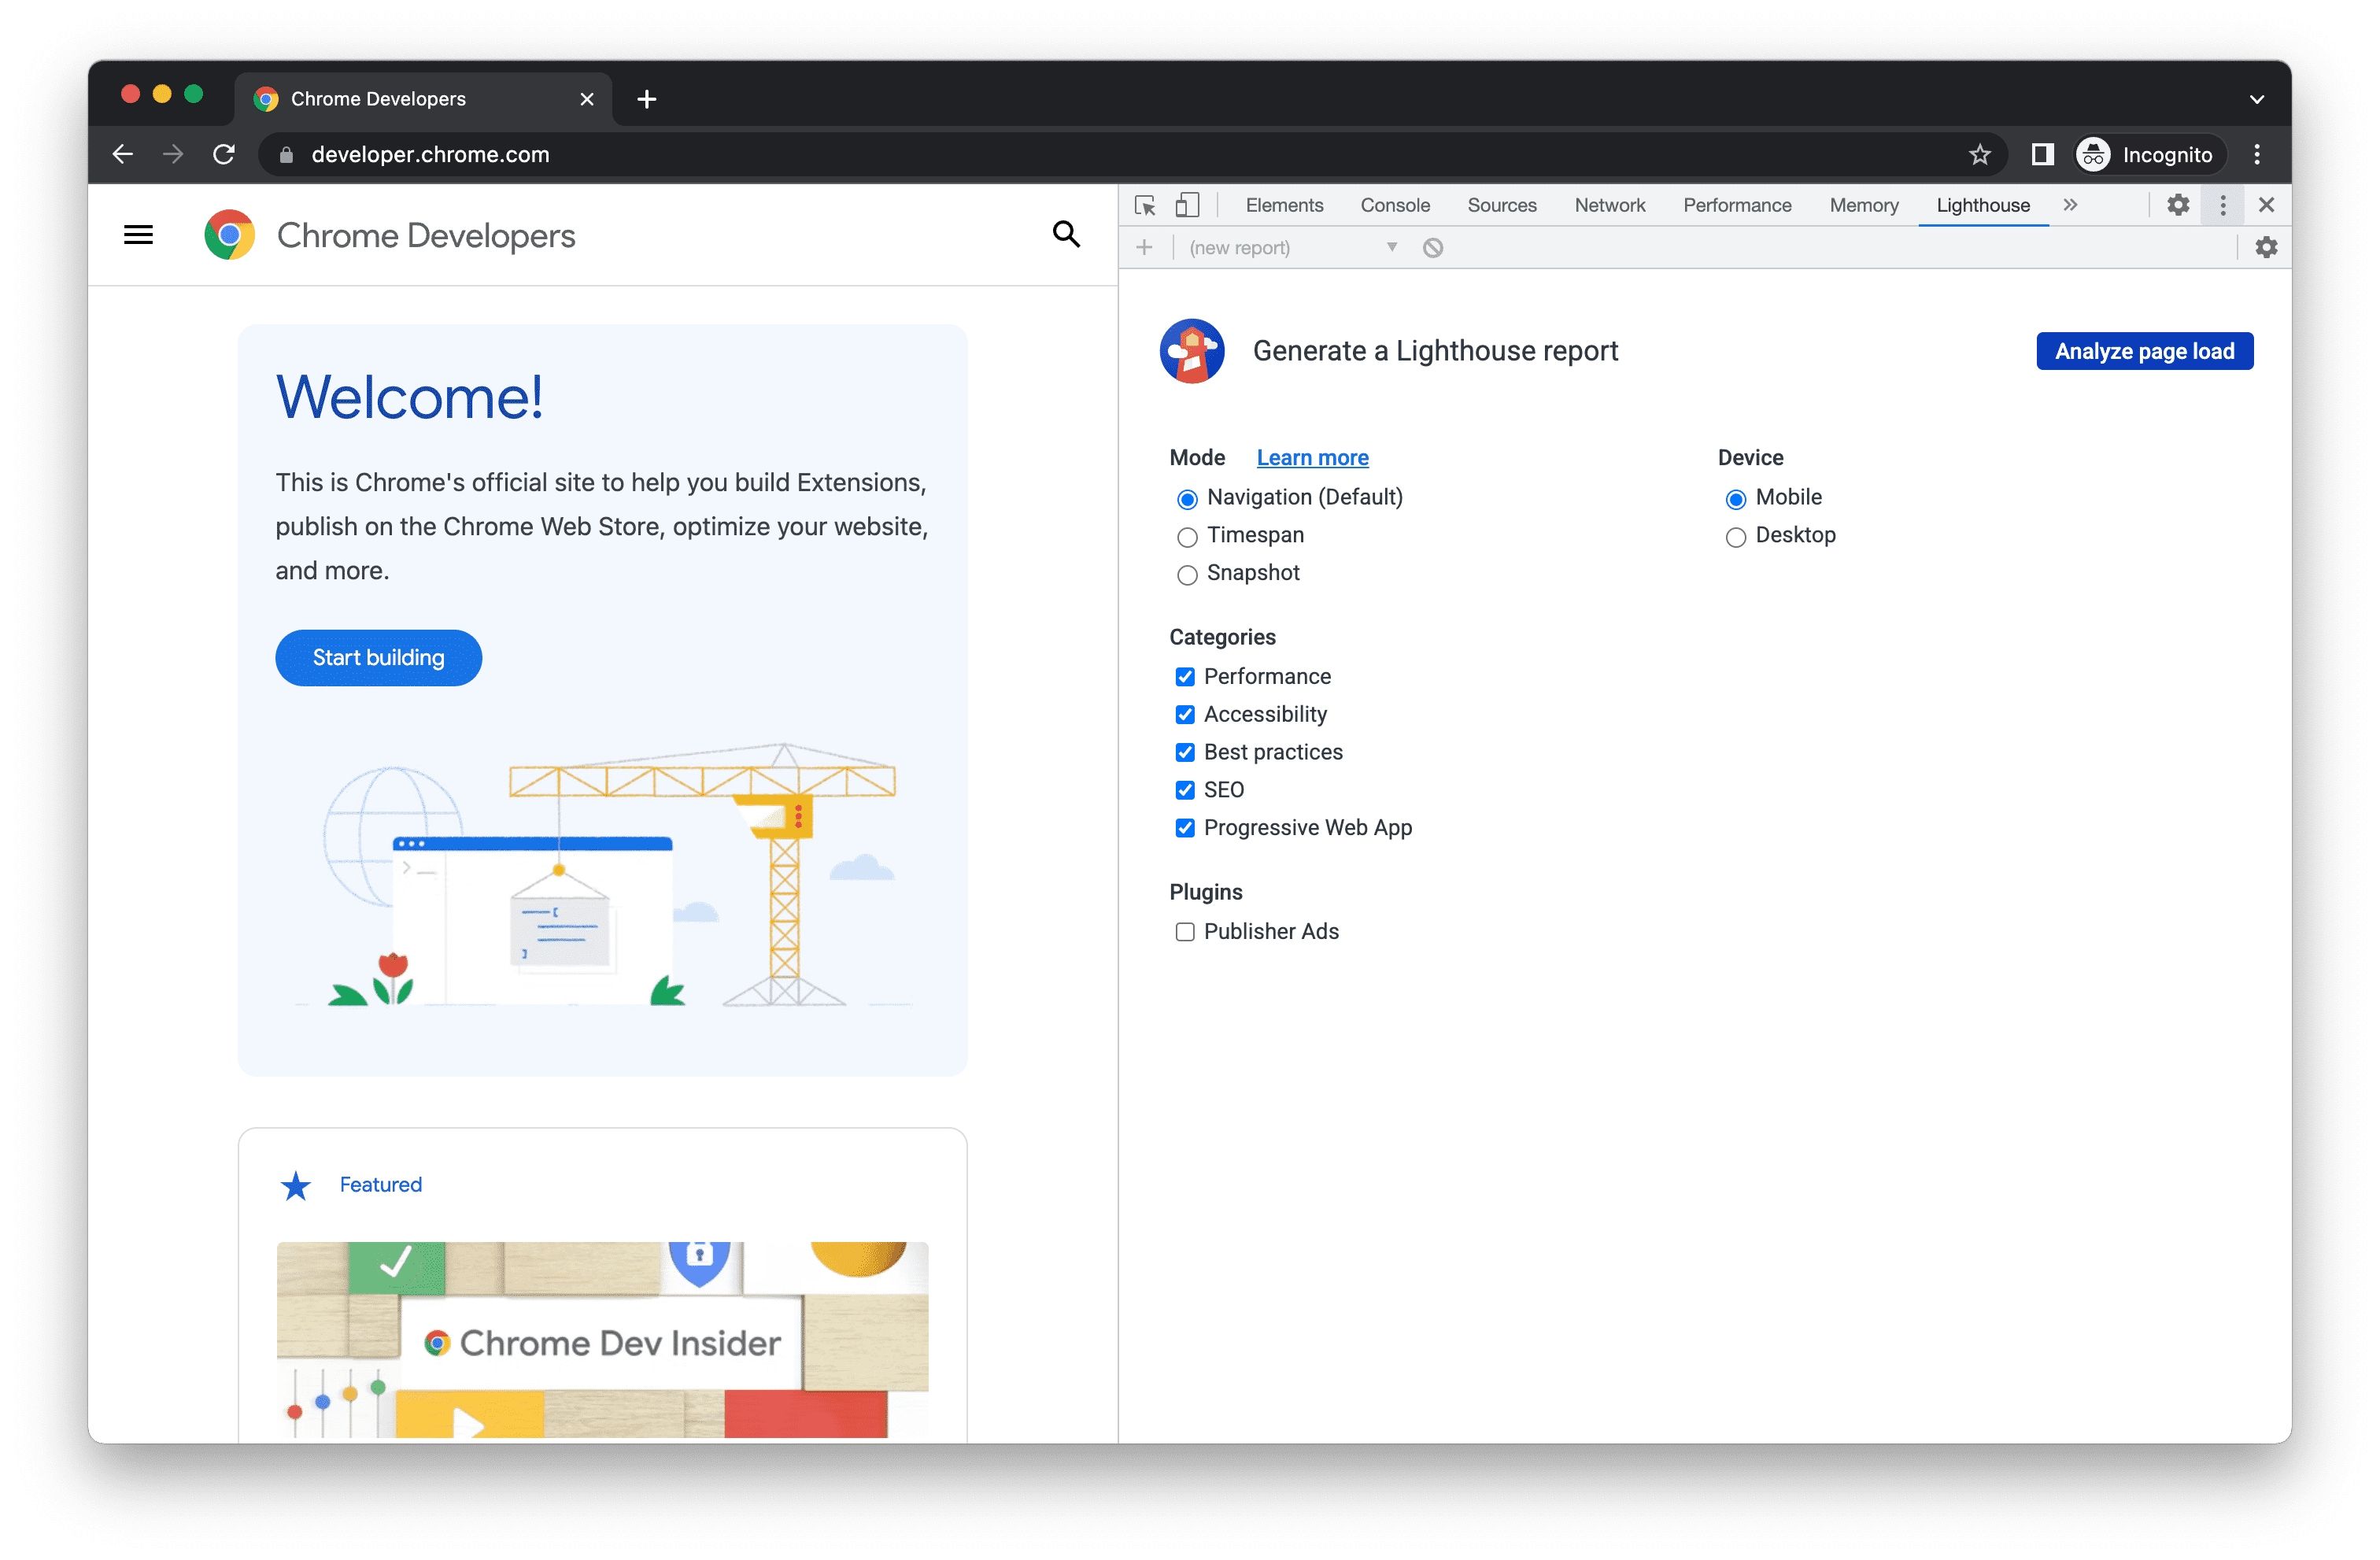Disable the Progressive Web App category
The width and height of the screenshot is (2380, 1560).
tap(1184, 827)
